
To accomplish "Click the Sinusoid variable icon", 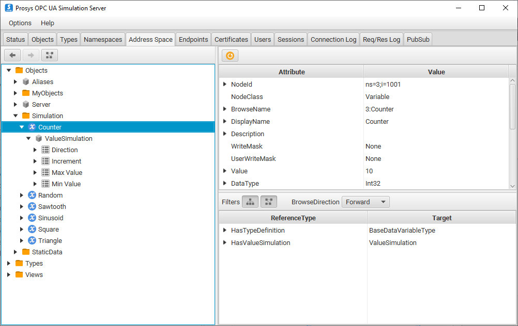I will (32, 218).
